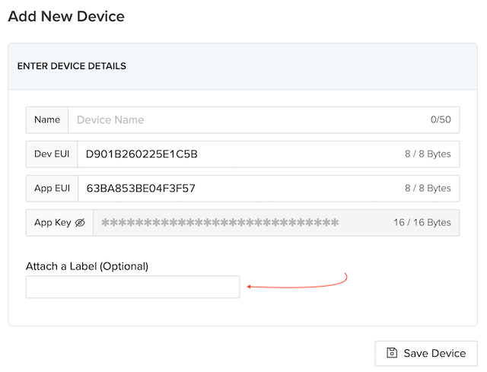Click the Save Device button label
Image resolution: width=487 pixels, height=372 pixels.
tap(434, 353)
